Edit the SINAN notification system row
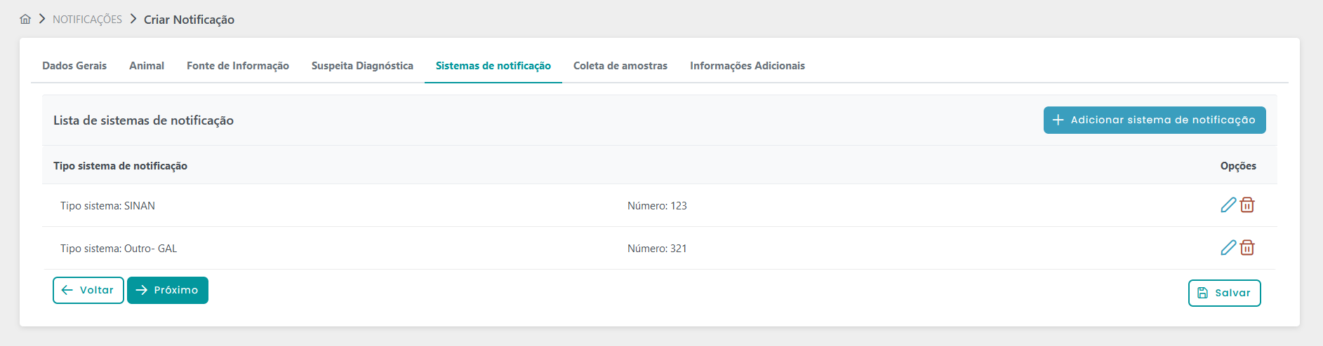The image size is (1323, 346). [x=1228, y=205]
